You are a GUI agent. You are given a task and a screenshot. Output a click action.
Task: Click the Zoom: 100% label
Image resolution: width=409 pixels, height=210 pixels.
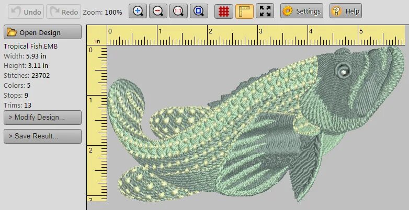point(103,12)
